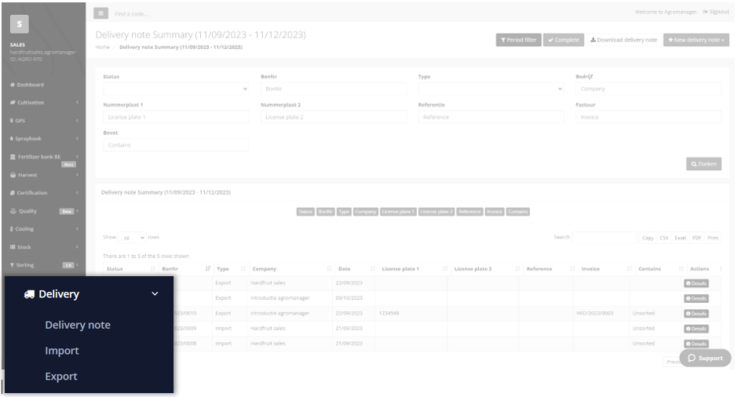Click the table Search input box
Image resolution: width=738 pixels, height=397 pixels.
tap(605, 238)
